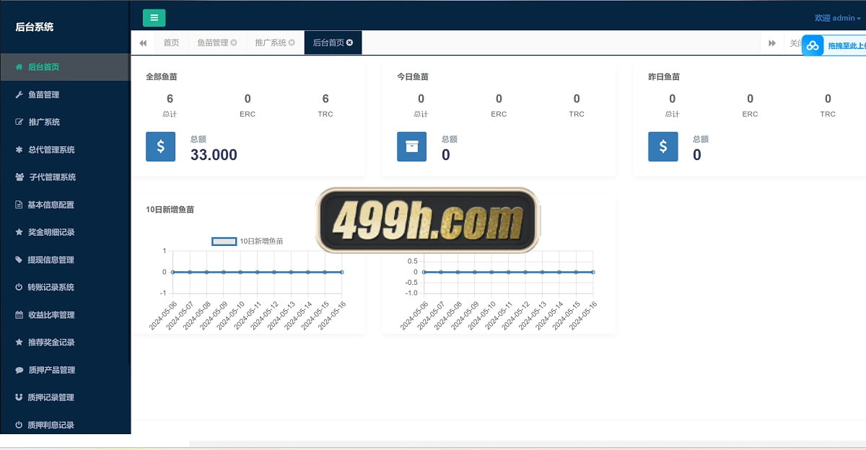Image resolution: width=866 pixels, height=450 pixels.
Task: Click the speech bubble icon beside 质押产品管理
Action: pyautogui.click(x=19, y=370)
